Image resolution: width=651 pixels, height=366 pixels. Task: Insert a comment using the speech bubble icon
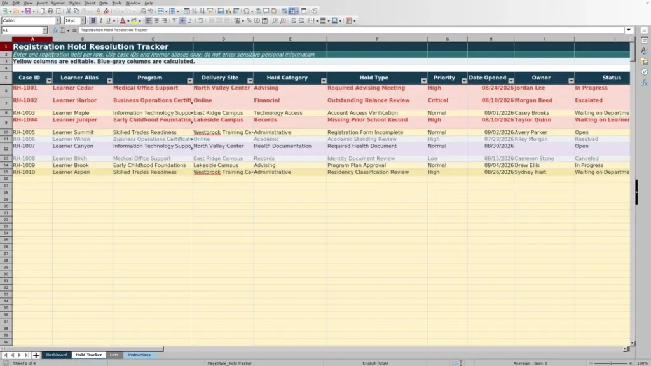click(x=266, y=11)
